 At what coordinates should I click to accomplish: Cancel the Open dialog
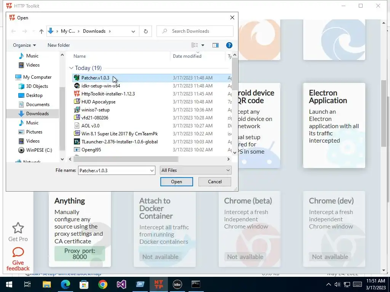point(215,182)
